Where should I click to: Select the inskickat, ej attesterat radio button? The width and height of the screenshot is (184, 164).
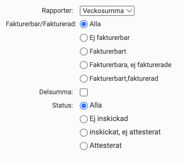83,132
